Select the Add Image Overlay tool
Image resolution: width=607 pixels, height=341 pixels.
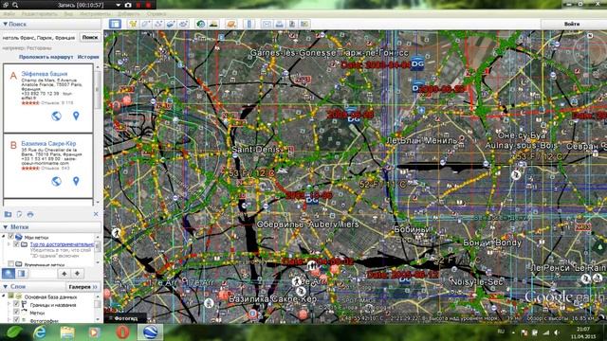pos(171,24)
